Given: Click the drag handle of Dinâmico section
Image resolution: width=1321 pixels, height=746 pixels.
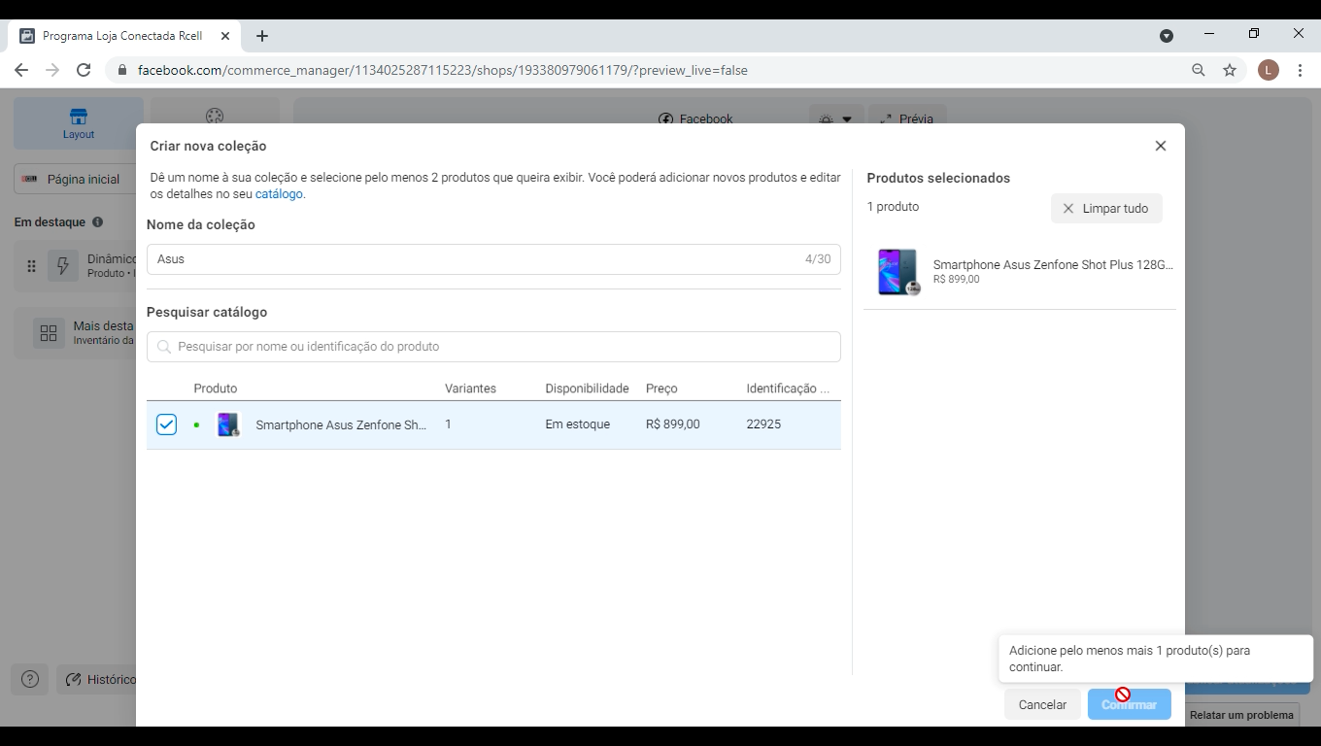Looking at the screenshot, I should (31, 266).
